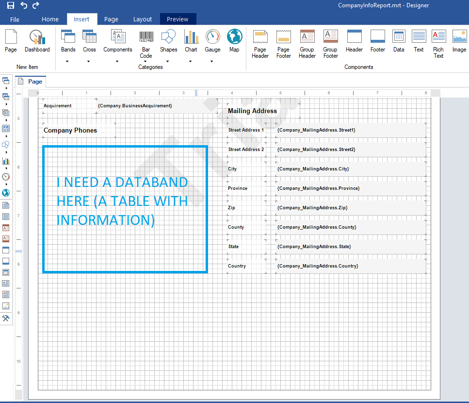Click the Rich Text icon in the left toolbox
The width and height of the screenshot is (469, 403).
tap(6, 295)
